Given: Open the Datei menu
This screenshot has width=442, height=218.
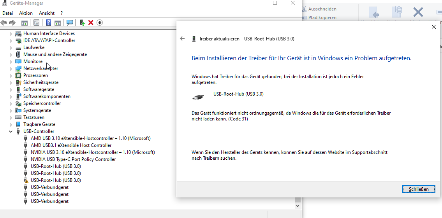Looking at the screenshot, I should tap(8, 13).
